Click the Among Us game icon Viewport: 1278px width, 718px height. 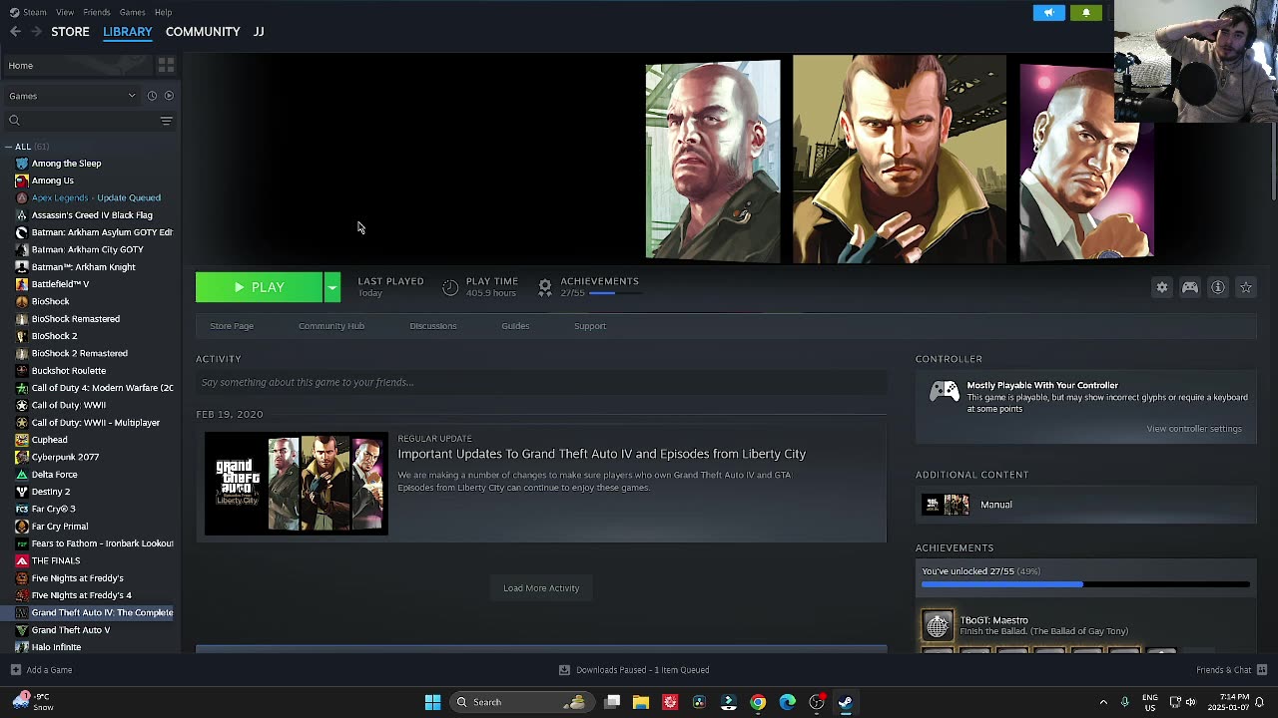(x=22, y=180)
